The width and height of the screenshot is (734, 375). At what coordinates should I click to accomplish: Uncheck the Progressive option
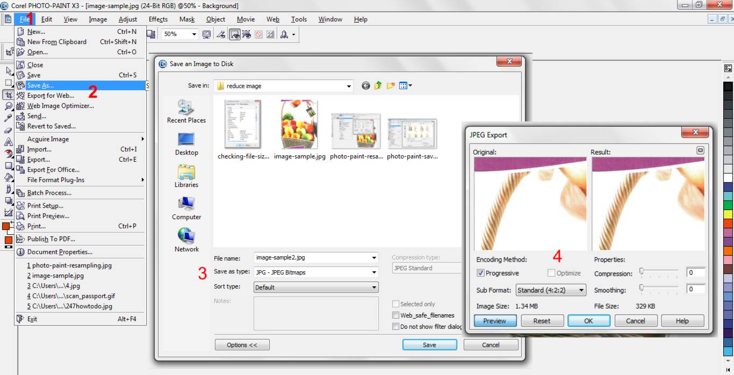[480, 273]
